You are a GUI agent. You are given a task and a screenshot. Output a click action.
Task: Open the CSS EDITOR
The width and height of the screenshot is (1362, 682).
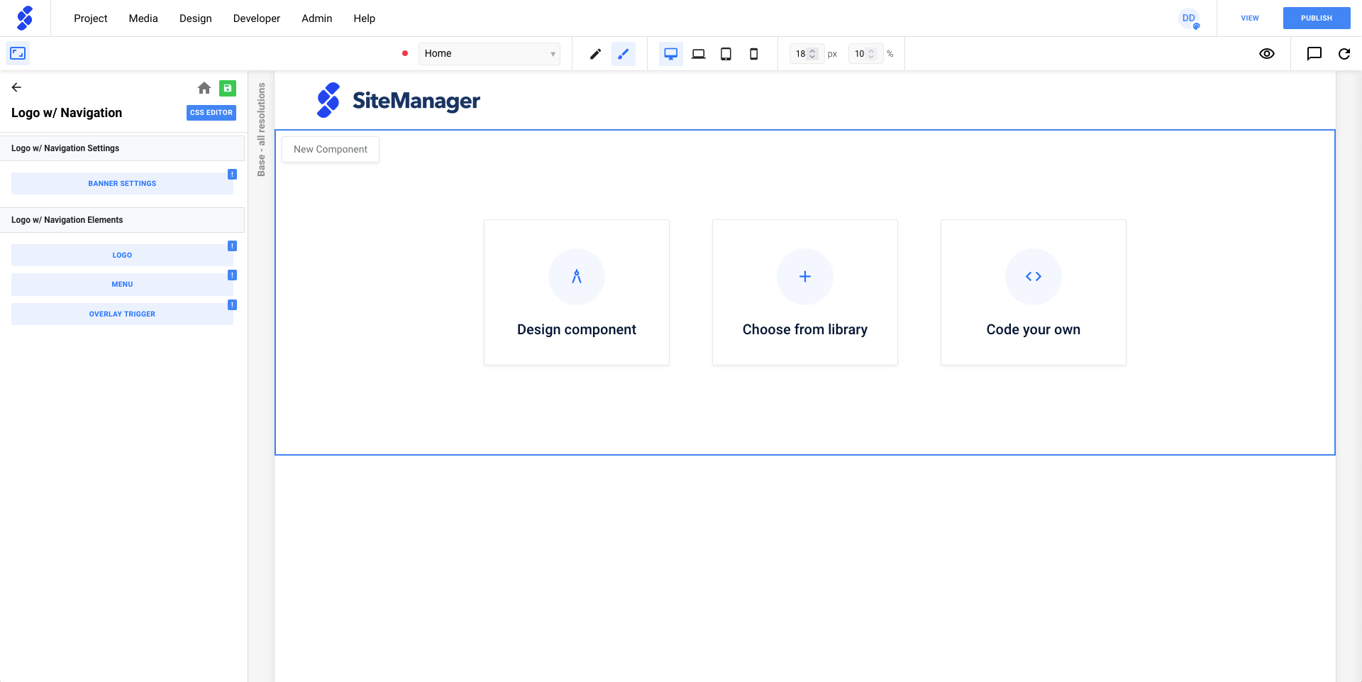211,113
